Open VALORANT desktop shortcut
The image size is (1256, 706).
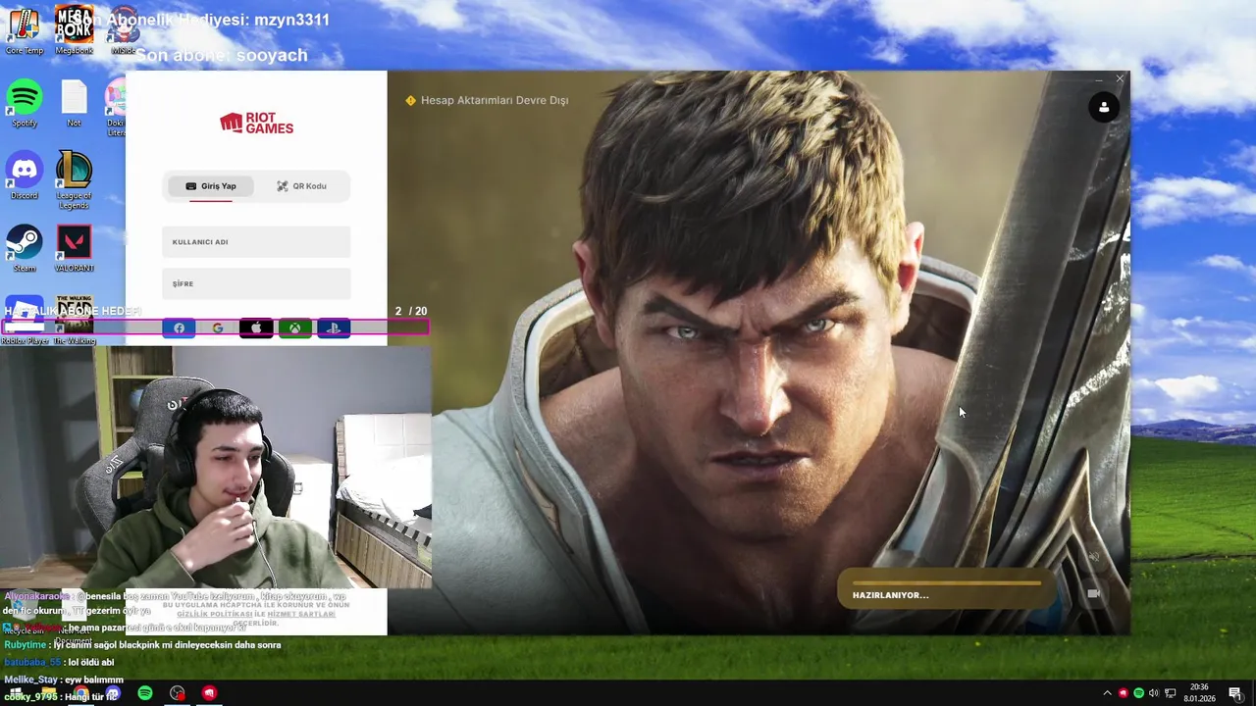tap(74, 248)
